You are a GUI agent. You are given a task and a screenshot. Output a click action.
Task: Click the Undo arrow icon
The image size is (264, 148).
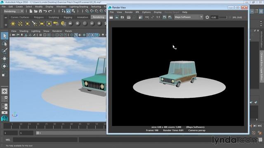tap(45, 11)
